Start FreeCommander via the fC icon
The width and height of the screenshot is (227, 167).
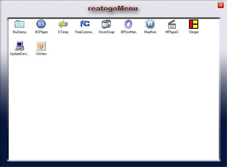point(85,24)
